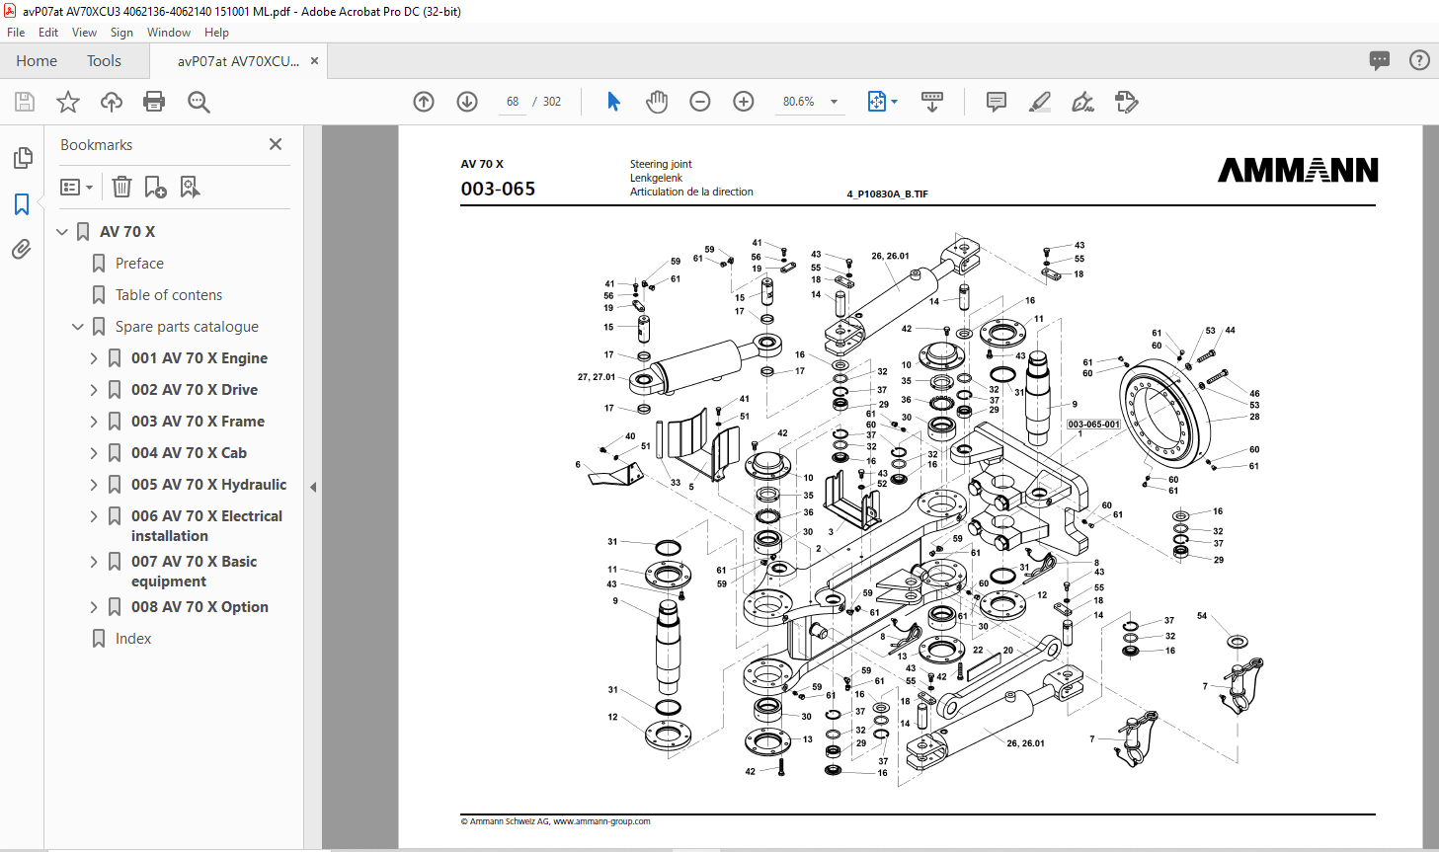Image resolution: width=1439 pixels, height=852 pixels.
Task: Open the Index bookmark
Action: [133, 639]
